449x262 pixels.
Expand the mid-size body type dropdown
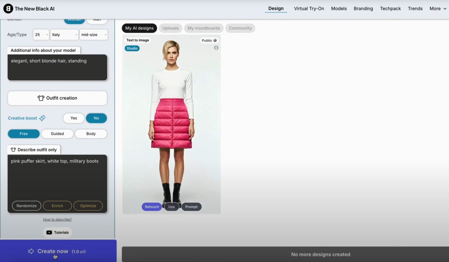(x=94, y=35)
